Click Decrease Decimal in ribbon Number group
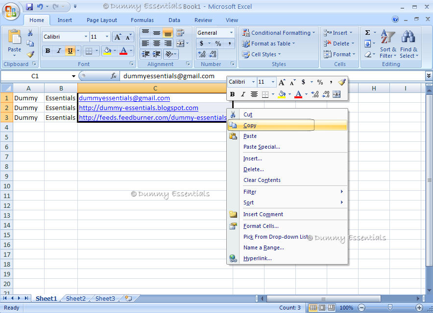Viewport: 433px width, 313px height. pos(213,54)
